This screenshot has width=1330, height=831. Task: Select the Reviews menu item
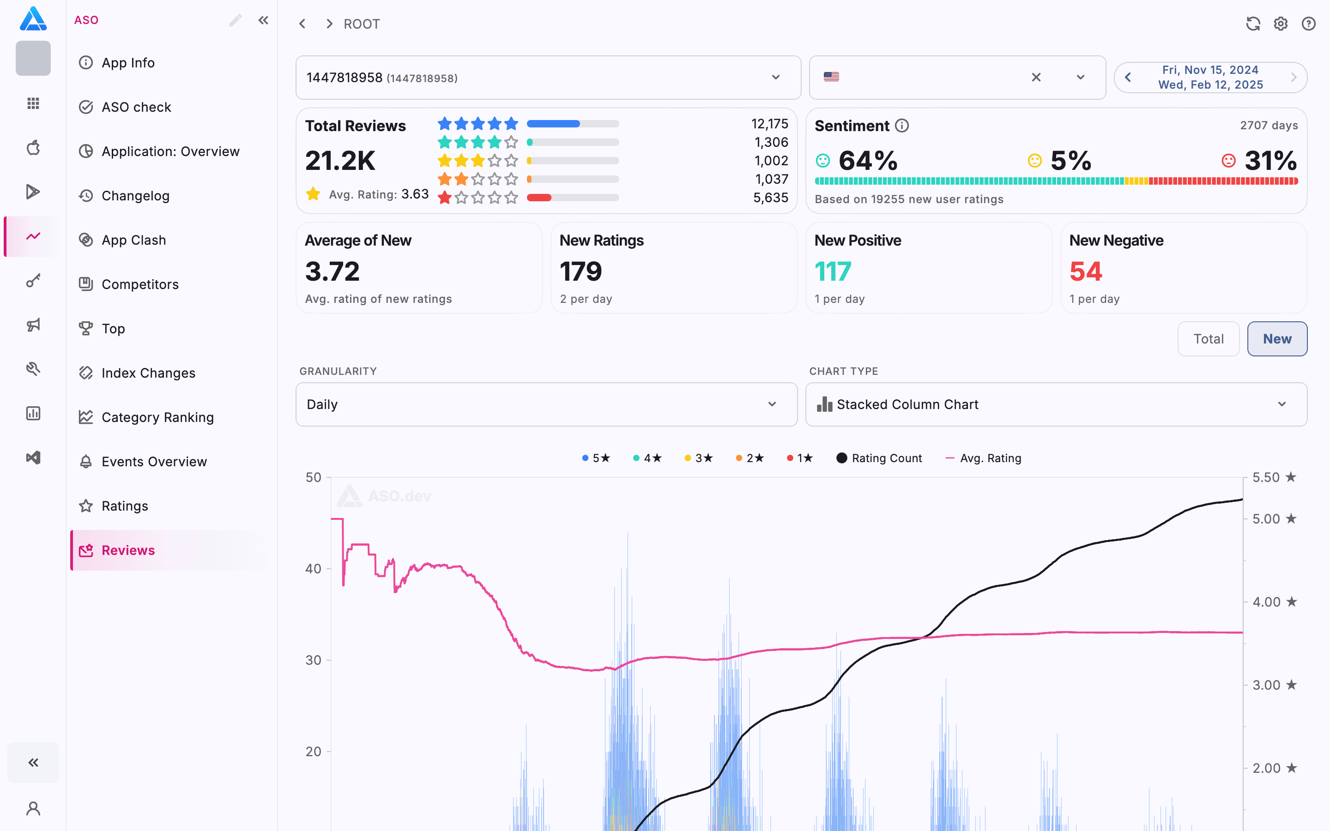point(171,550)
